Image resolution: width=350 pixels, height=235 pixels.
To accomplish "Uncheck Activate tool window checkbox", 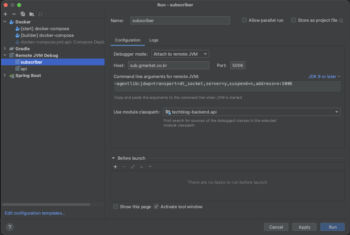I will click(x=156, y=207).
